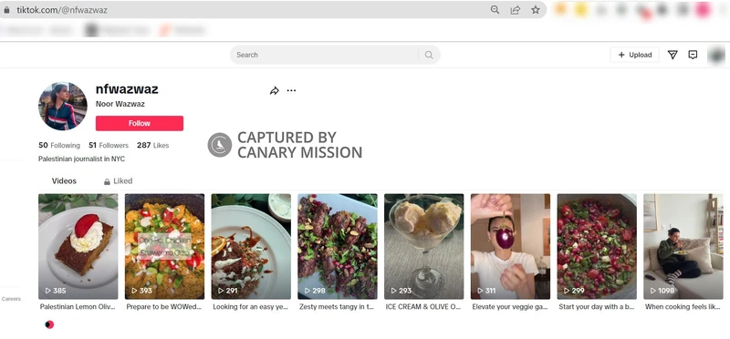Click the profile avatar in top right
730x339 pixels.
click(x=716, y=55)
